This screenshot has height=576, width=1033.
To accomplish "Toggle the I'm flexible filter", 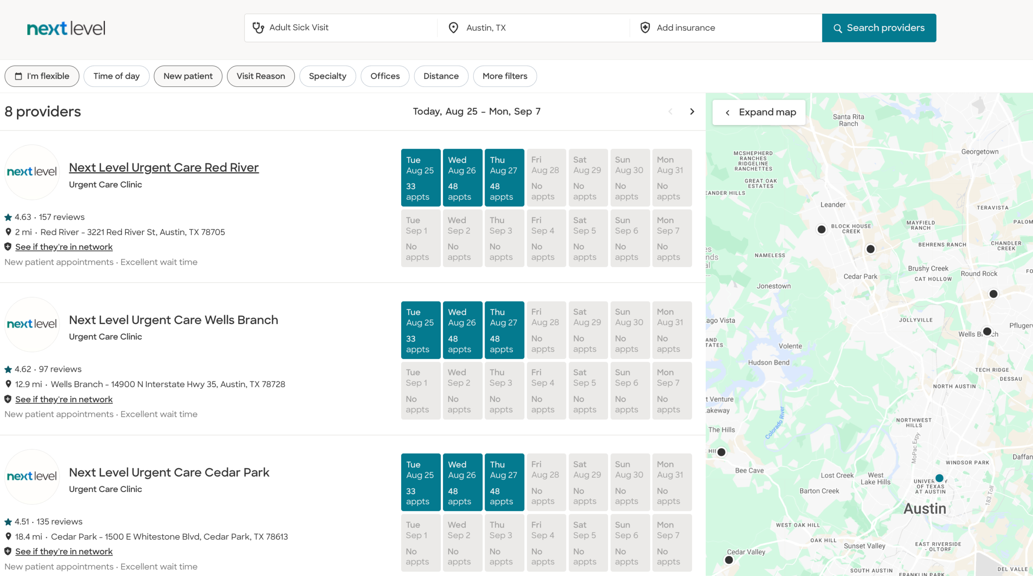I will click(x=42, y=76).
